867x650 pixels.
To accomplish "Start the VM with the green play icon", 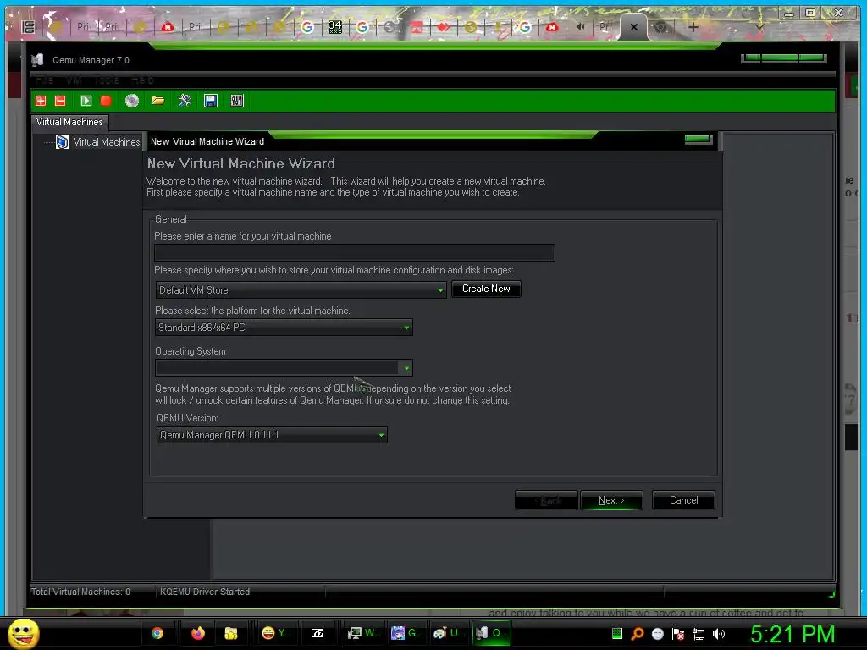I will (x=86, y=101).
